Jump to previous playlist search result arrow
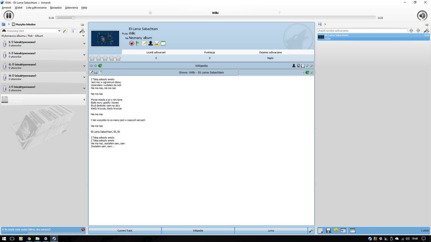The width and height of the screenshot is (431, 242). tap(411, 31)
